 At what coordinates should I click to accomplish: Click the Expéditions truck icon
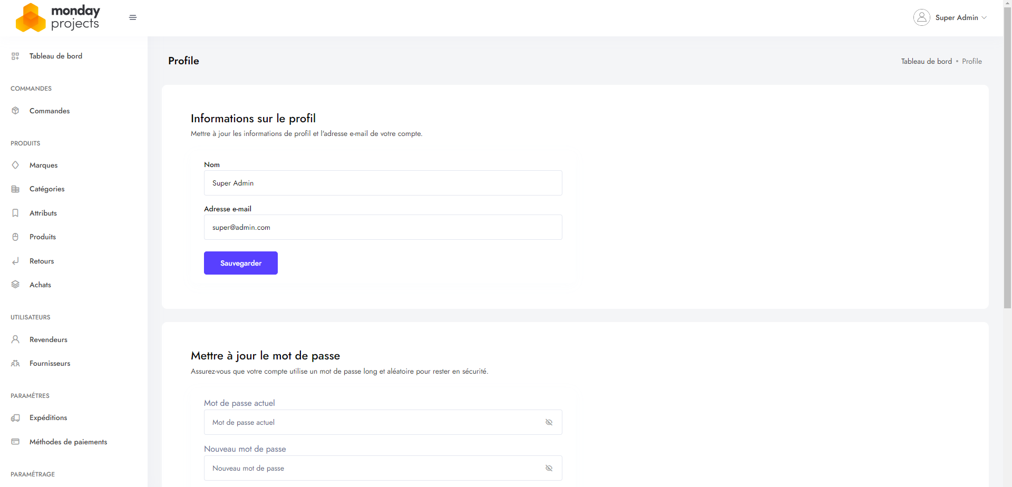pyautogui.click(x=15, y=418)
